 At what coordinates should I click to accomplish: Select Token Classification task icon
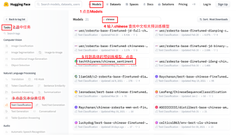pyautogui.click(x=7, y=86)
